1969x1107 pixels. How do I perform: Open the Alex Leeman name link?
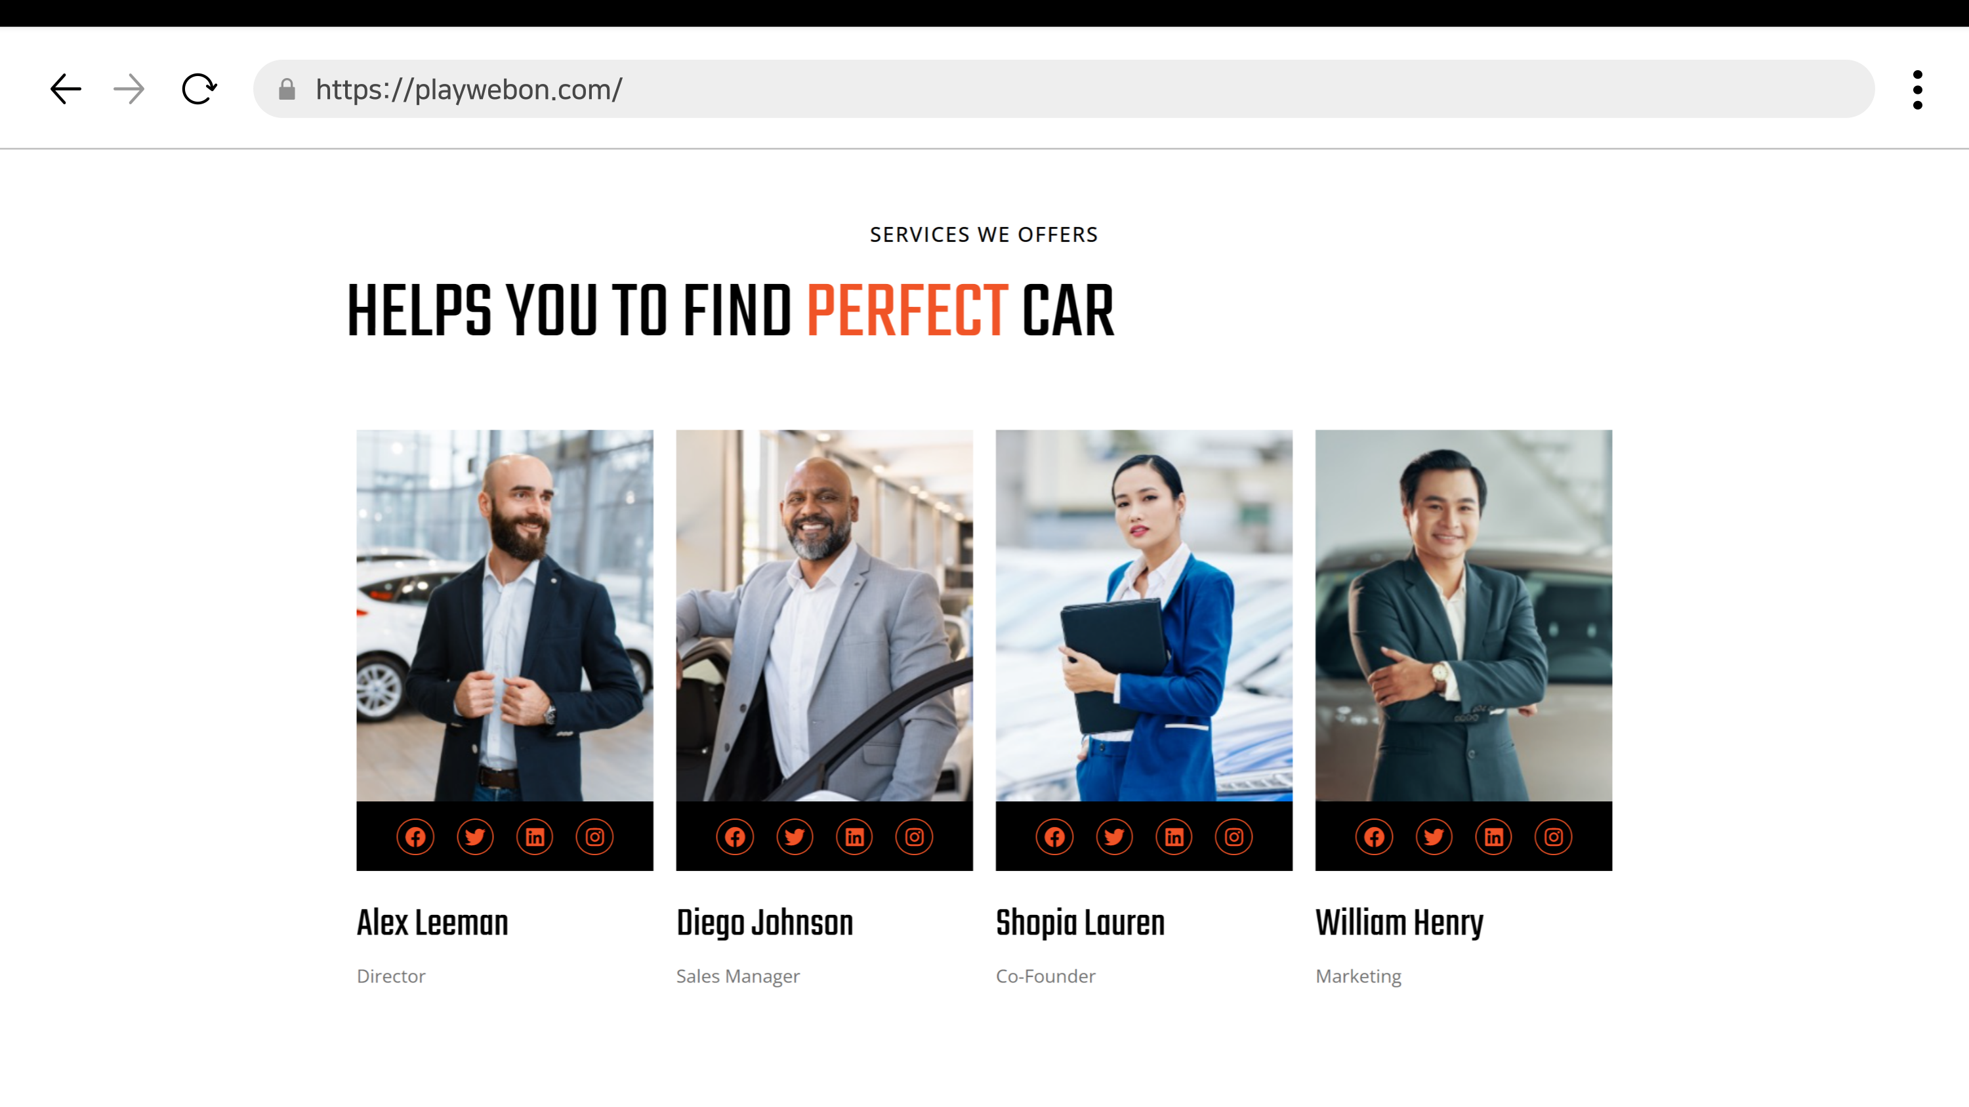[432, 923]
